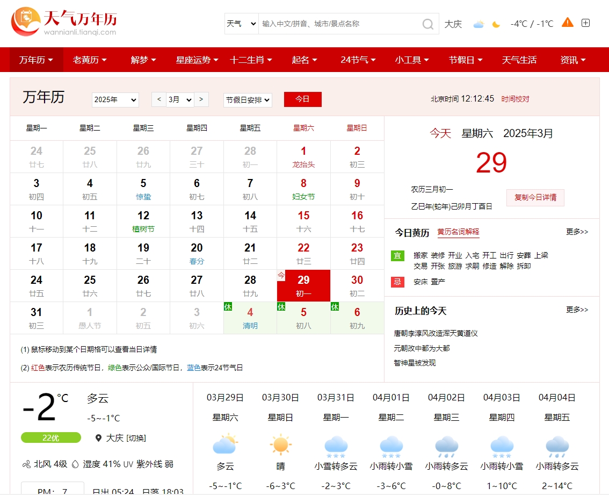The width and height of the screenshot is (609, 495).
Task: Click the 时间校对 link
Action: 515,99
